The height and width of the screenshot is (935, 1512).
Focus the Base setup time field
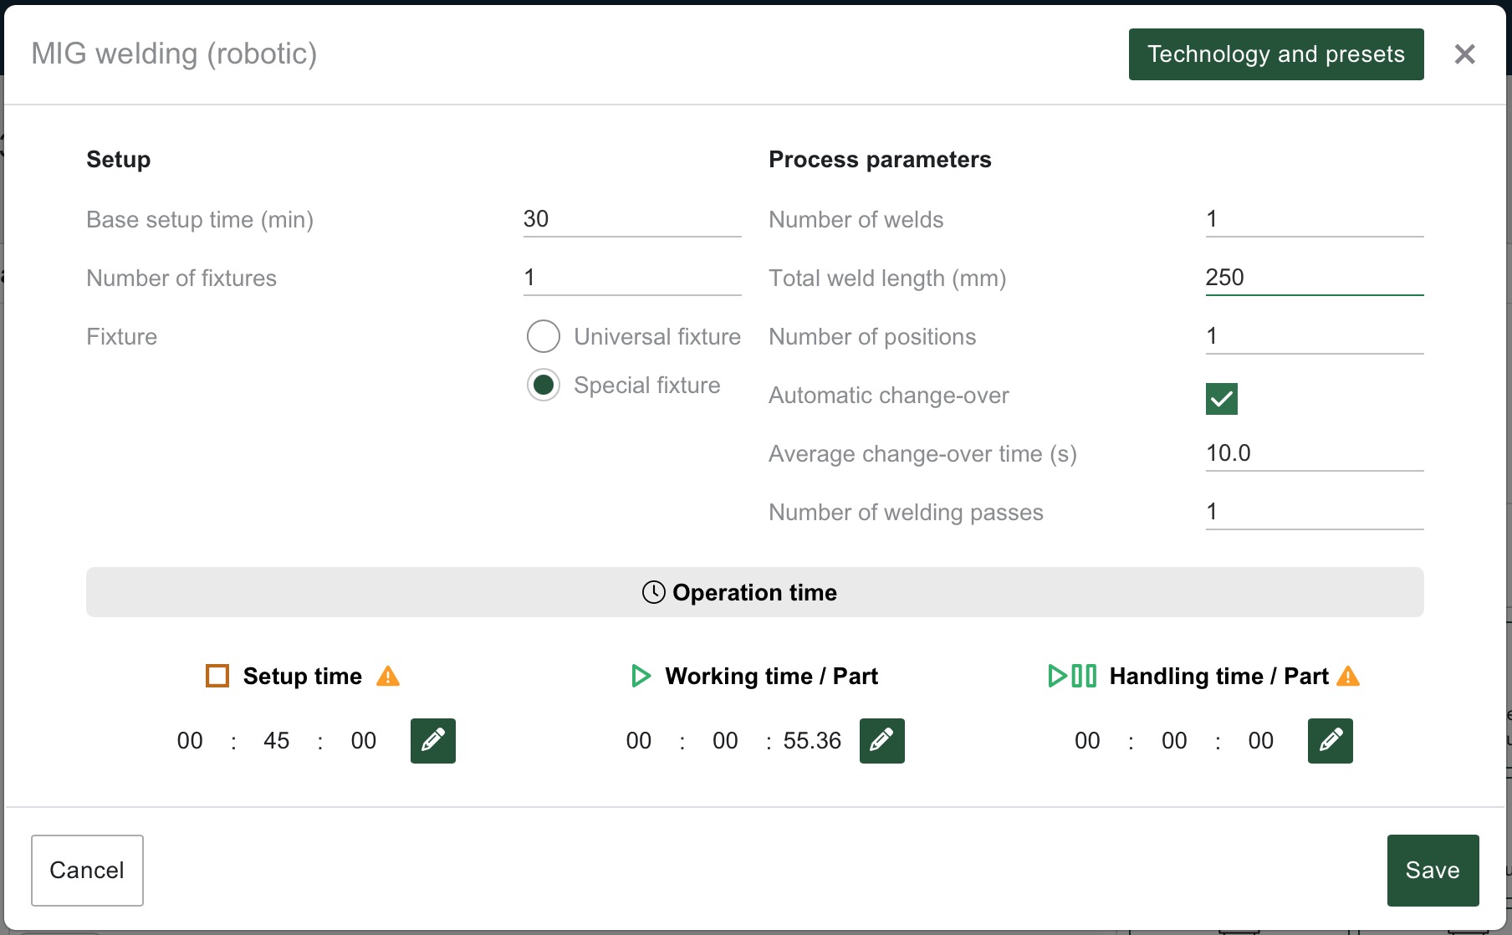tap(631, 219)
